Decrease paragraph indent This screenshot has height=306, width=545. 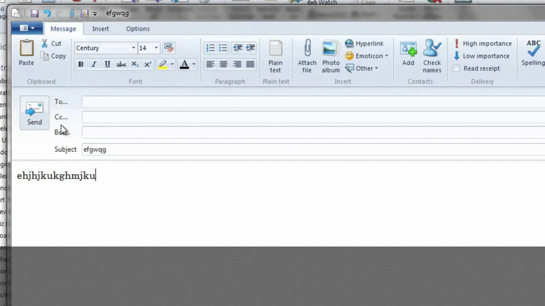tap(238, 48)
